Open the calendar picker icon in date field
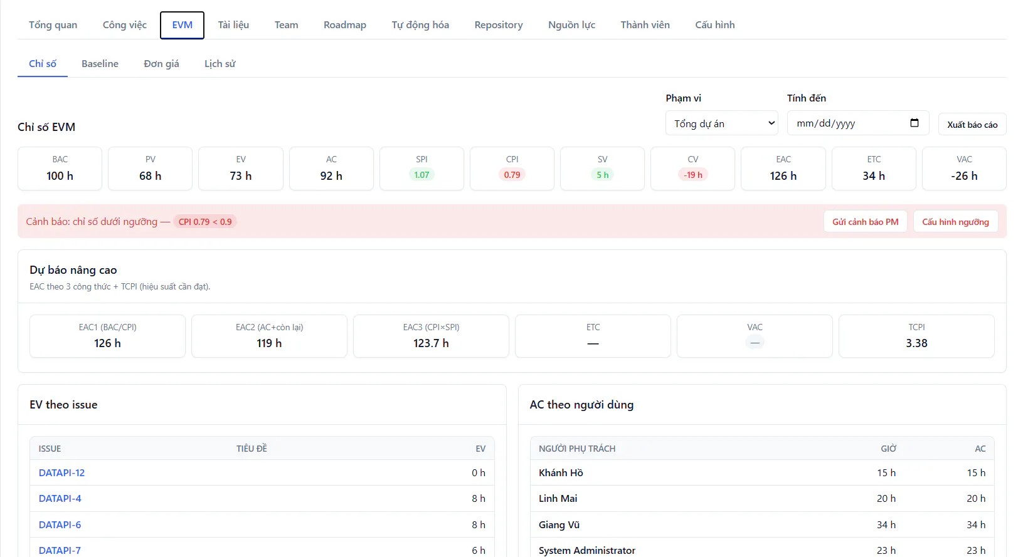 pyautogui.click(x=914, y=123)
